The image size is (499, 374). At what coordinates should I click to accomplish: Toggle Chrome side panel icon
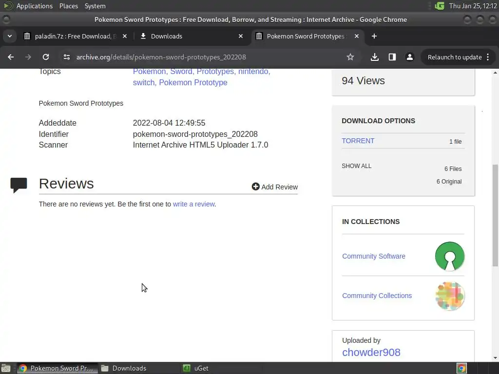[x=392, y=57]
